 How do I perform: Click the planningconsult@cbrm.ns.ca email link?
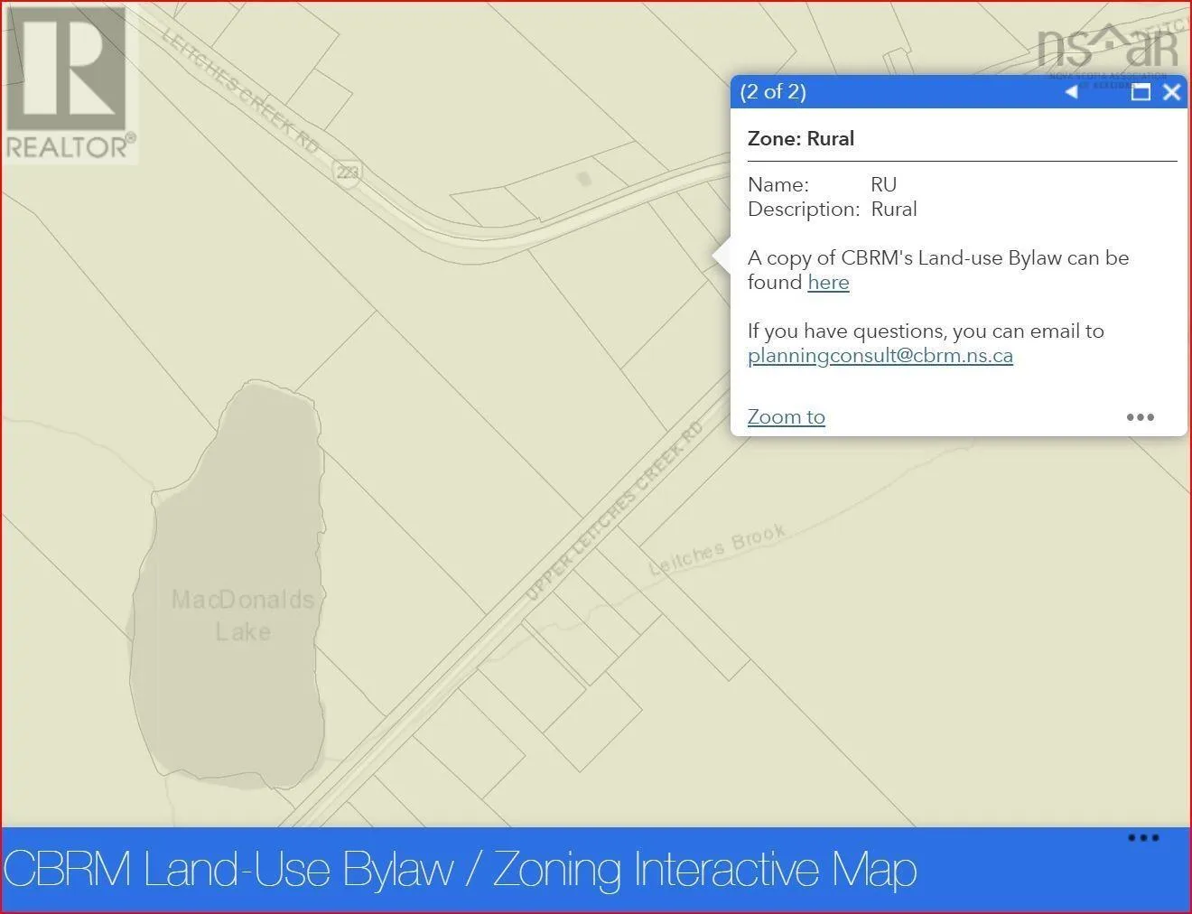880,356
